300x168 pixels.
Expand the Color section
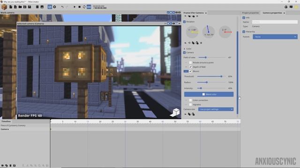click(x=184, y=49)
